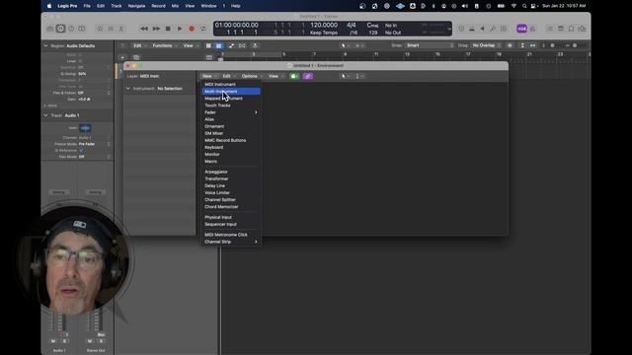632x355 pixels.
Task: Open the Library panel from control bar
Action: tap(50, 29)
